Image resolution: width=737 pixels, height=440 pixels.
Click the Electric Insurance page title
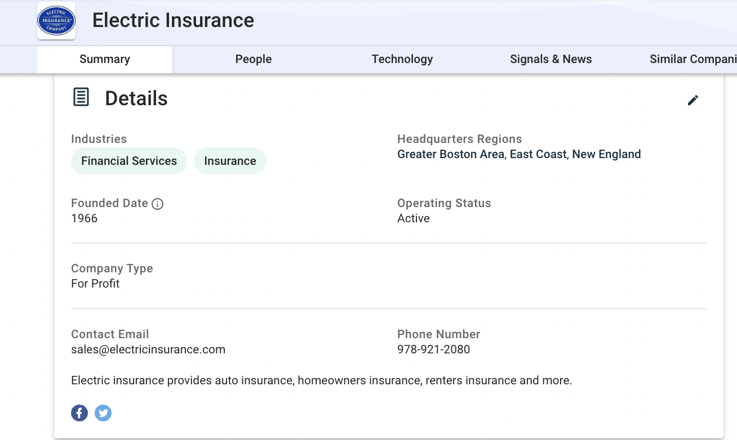(x=173, y=20)
